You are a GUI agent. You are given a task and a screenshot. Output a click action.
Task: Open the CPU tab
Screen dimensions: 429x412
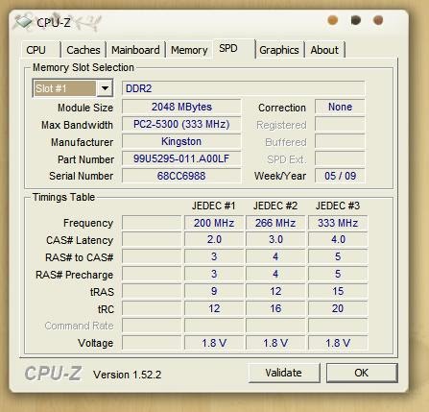pyautogui.click(x=40, y=50)
